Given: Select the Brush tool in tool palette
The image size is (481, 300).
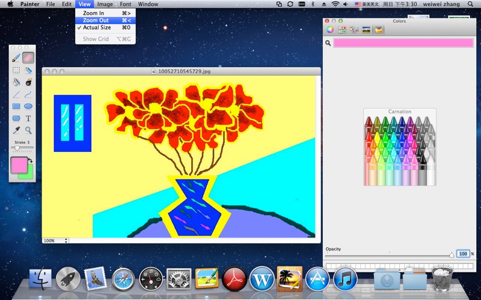Looking at the screenshot, I should (16, 58).
